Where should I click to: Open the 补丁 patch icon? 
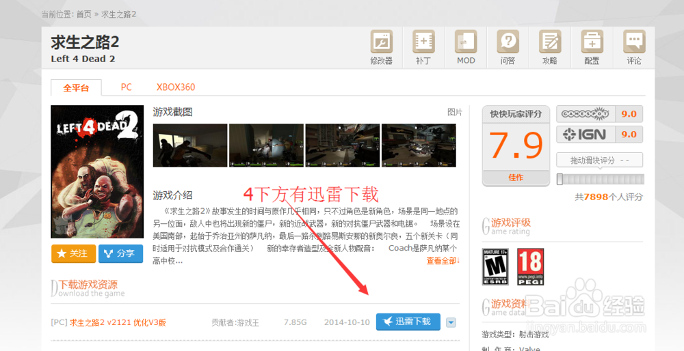(423, 47)
